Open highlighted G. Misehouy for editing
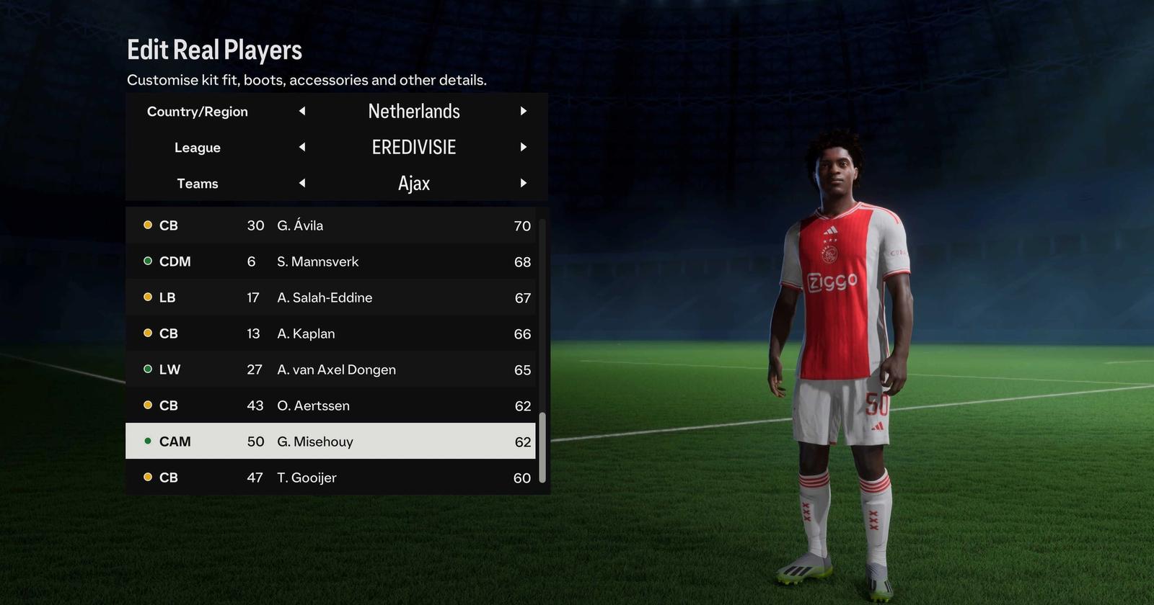This screenshot has height=605, width=1154. click(x=330, y=441)
